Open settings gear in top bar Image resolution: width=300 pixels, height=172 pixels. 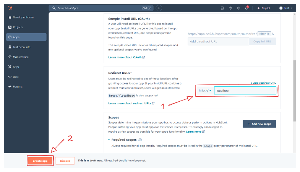click(x=238, y=8)
